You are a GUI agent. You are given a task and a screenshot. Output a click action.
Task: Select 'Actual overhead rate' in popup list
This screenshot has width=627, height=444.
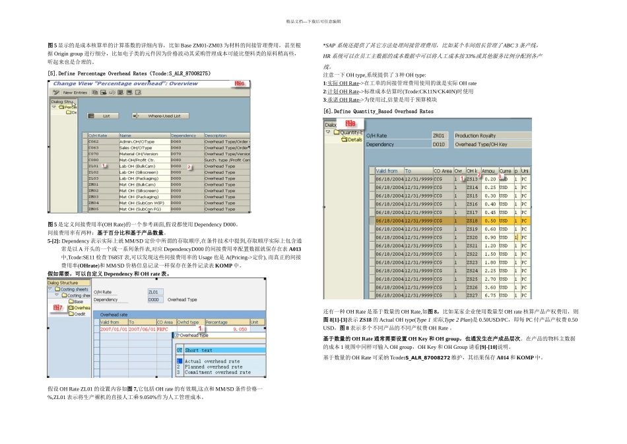212,361
